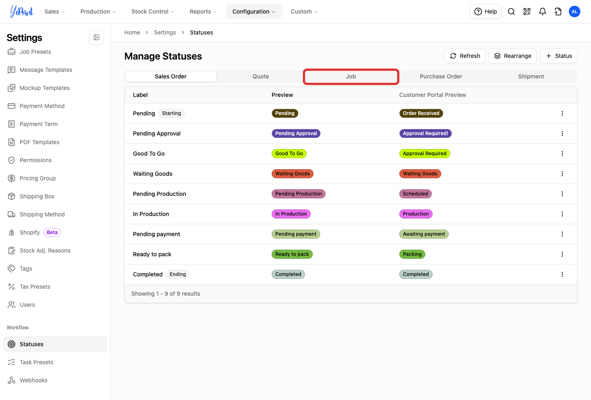Expand the Configuration dropdown menu
This screenshot has height=400, width=591.
coord(254,11)
